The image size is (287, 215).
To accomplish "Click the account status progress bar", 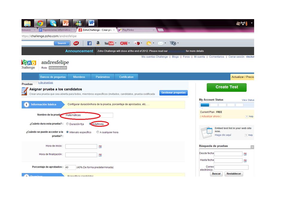I will [222, 105].
